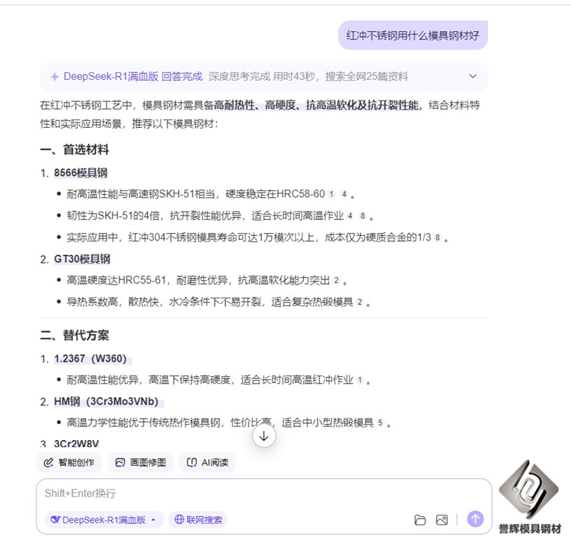Open the image upload icon
The image size is (571, 539).
point(442,520)
